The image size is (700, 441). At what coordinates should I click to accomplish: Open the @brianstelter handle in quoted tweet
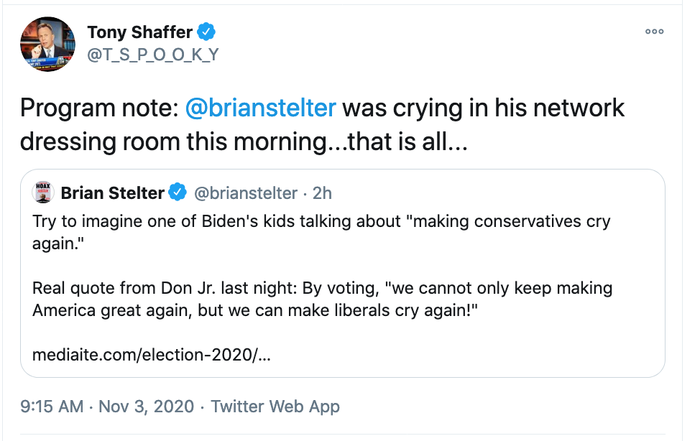pyautogui.click(x=246, y=193)
